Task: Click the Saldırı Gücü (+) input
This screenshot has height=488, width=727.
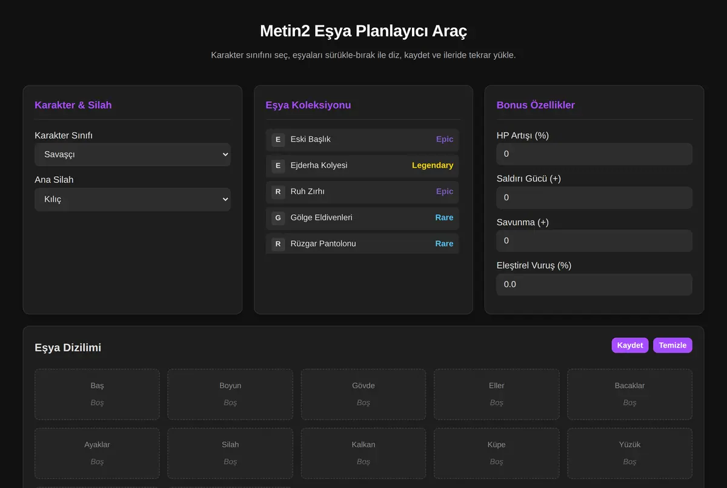Action: [x=594, y=197]
